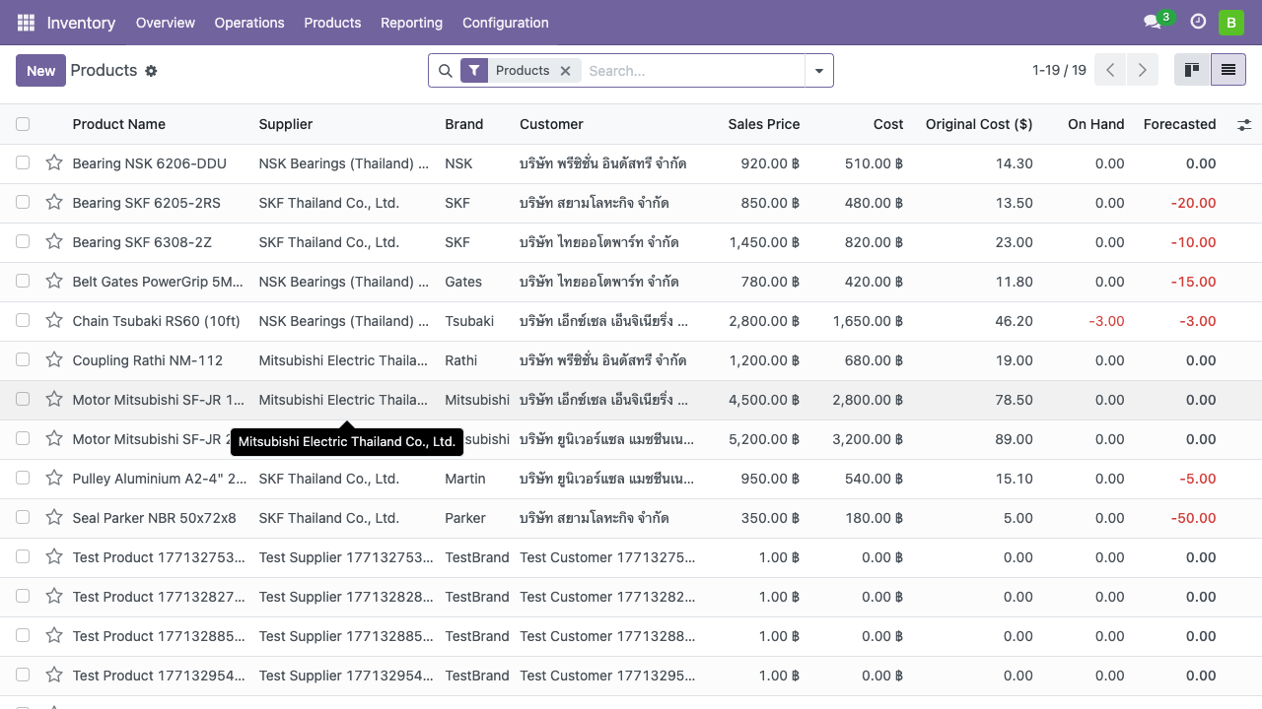Open the conversations messages icon
The width and height of the screenshot is (1262, 709).
[x=1152, y=23]
